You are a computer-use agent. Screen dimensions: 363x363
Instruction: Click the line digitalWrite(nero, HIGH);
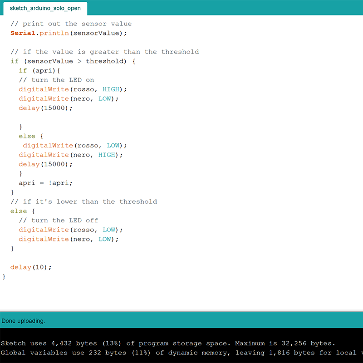click(71, 155)
